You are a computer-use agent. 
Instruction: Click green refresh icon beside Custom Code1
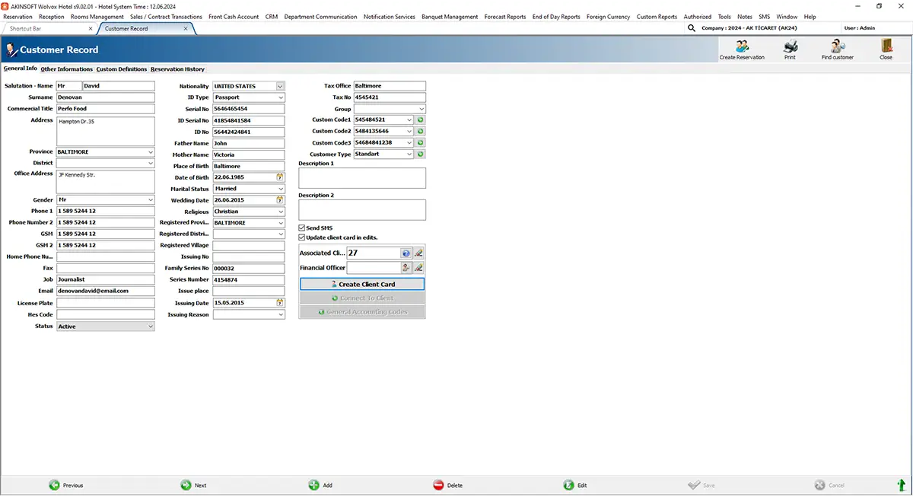(x=421, y=120)
